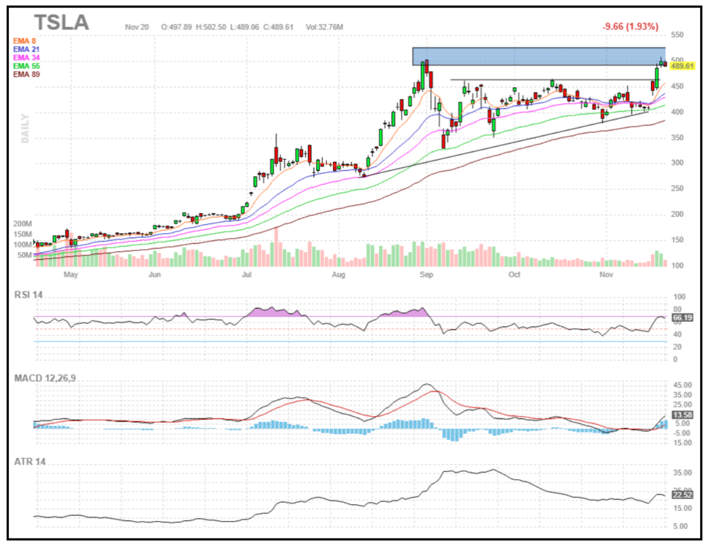The height and width of the screenshot is (546, 709).
Task: Select the May label on time axis
Action: point(71,275)
